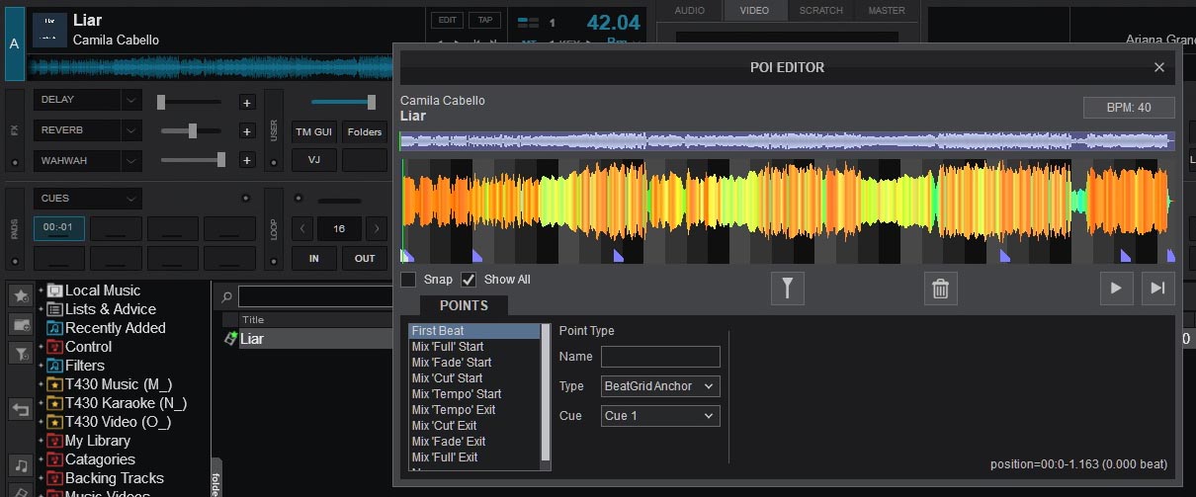Click the DELAY effect slider
This screenshot has width=1196, height=497.
[189, 101]
